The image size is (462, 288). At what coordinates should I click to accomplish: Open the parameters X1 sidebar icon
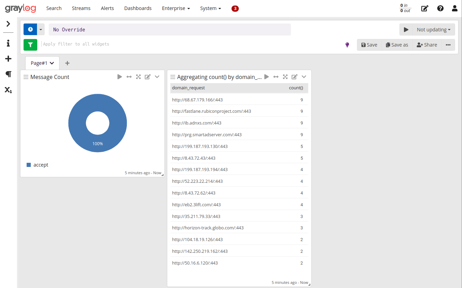(x=8, y=90)
